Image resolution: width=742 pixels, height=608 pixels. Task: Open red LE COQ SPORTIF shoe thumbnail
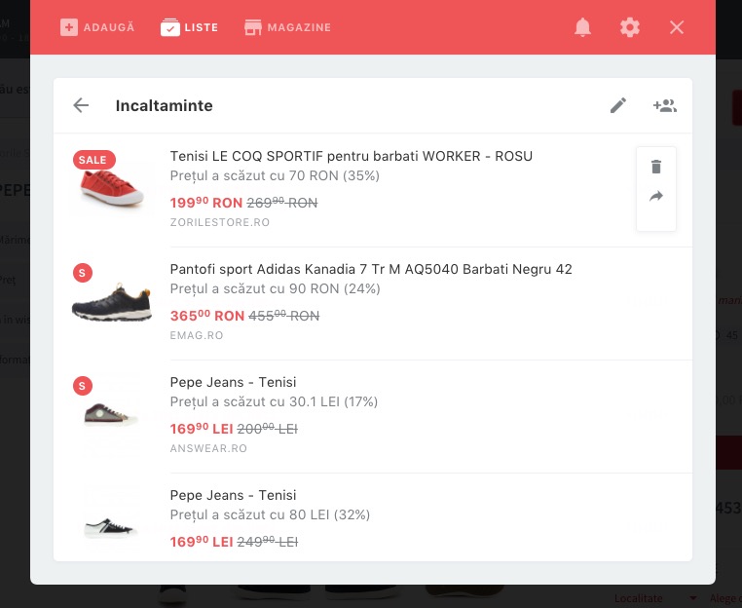(x=112, y=188)
